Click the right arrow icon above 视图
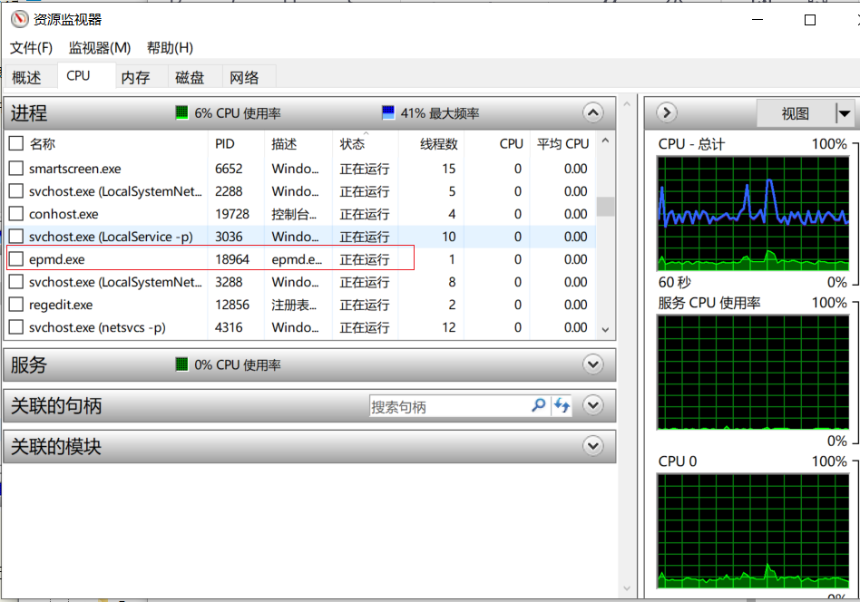 666,112
